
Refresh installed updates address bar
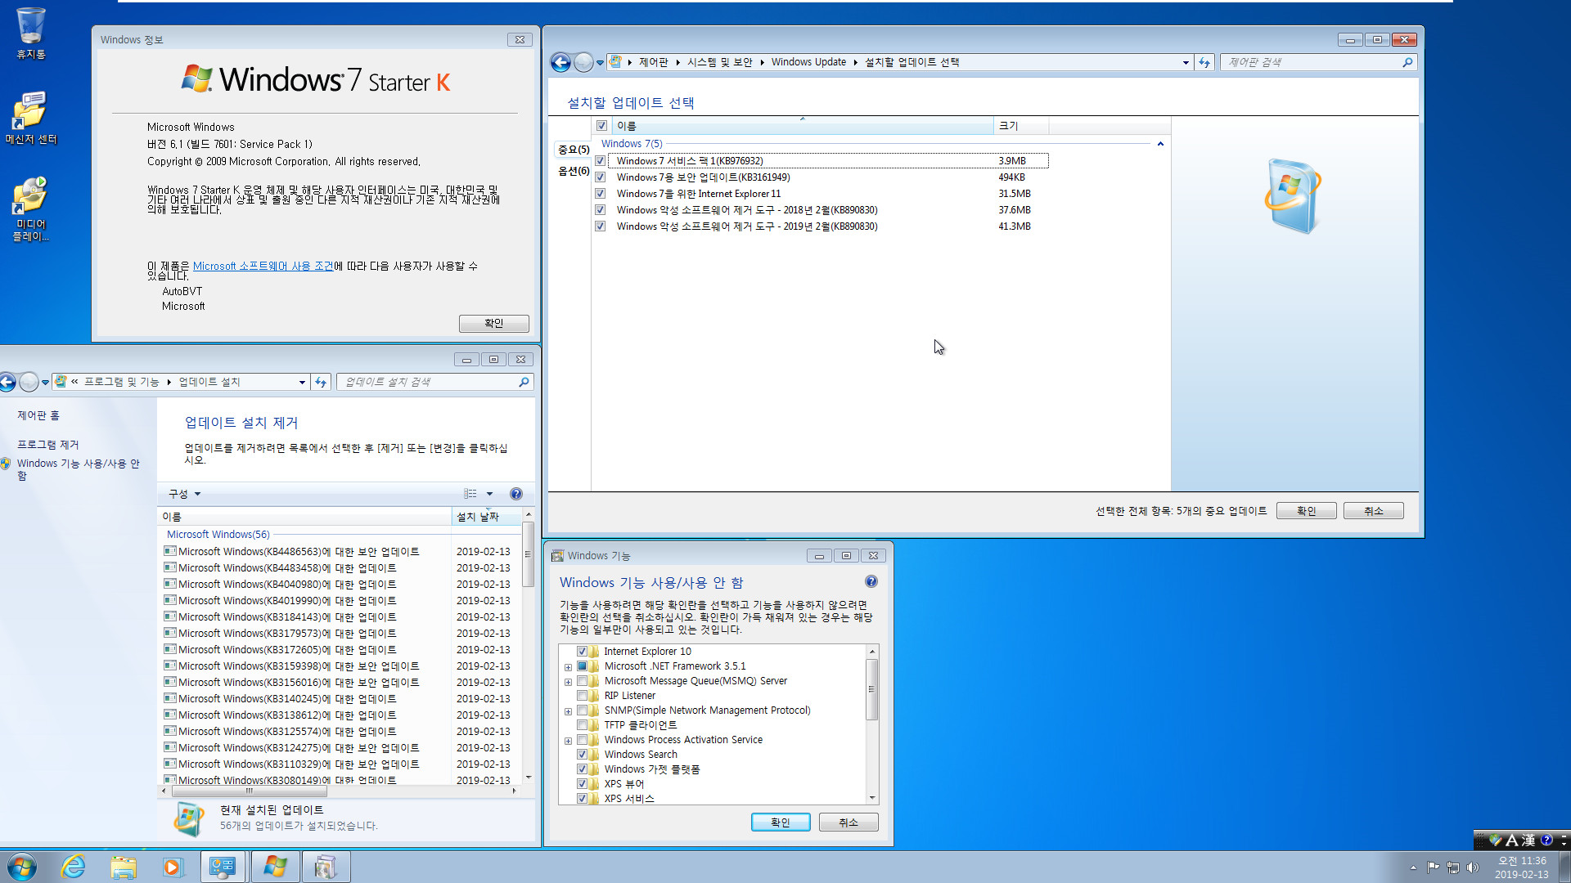[x=321, y=382]
